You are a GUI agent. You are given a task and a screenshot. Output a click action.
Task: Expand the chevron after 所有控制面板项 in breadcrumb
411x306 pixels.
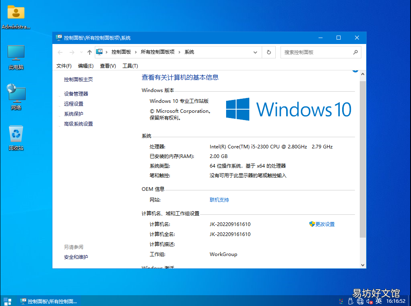click(180, 52)
